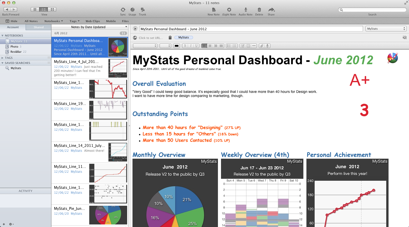Switch to snippet view mode
Image resolution: width=409 pixels, height=227 pixels.
(43, 9)
